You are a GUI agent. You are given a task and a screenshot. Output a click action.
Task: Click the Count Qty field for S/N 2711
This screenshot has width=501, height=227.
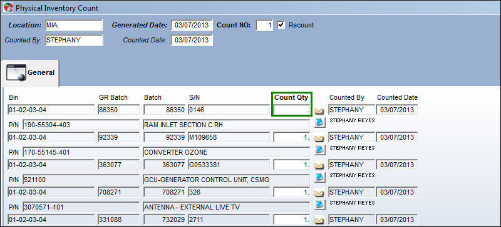pyautogui.click(x=292, y=220)
